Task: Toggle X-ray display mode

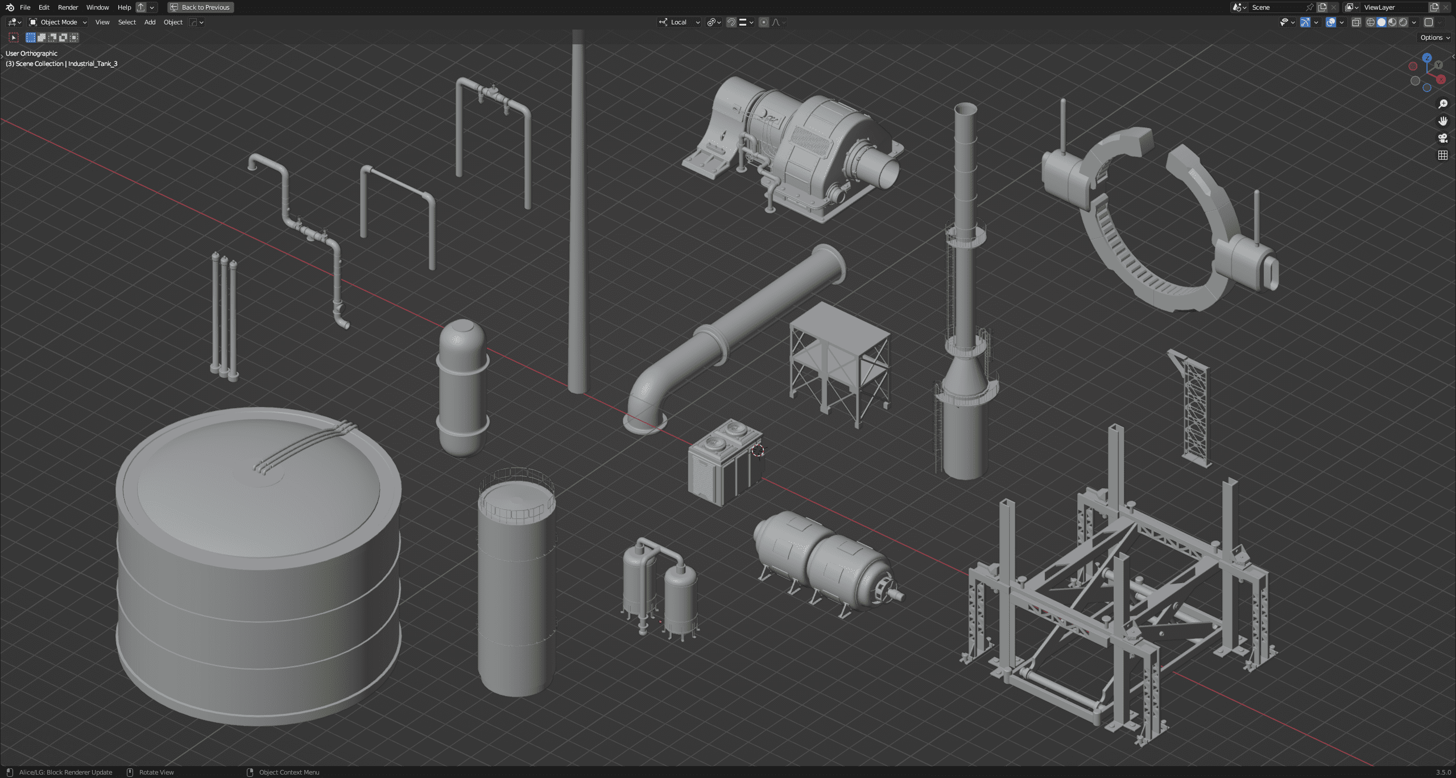Action: pos(1356,22)
